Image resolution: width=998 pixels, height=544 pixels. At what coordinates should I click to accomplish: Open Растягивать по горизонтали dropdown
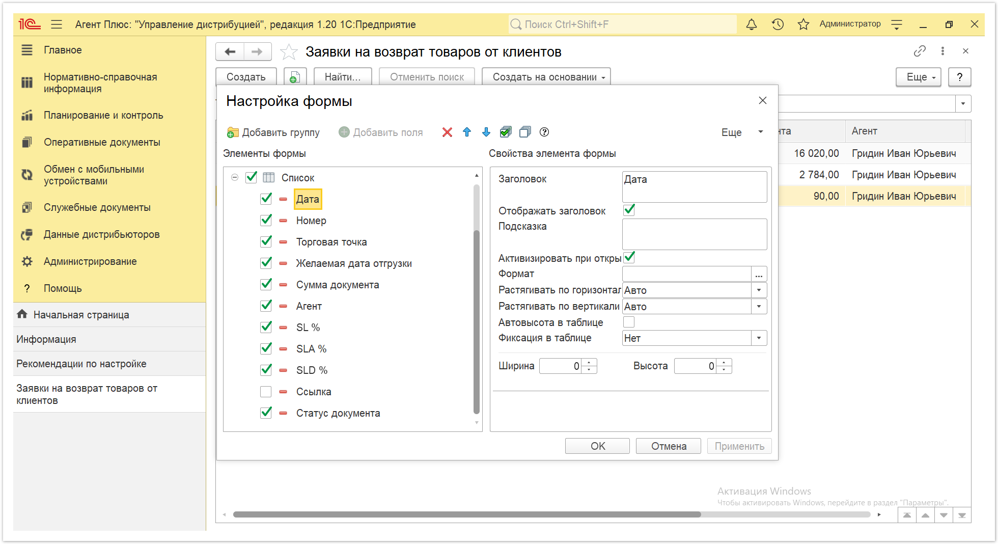click(x=759, y=290)
